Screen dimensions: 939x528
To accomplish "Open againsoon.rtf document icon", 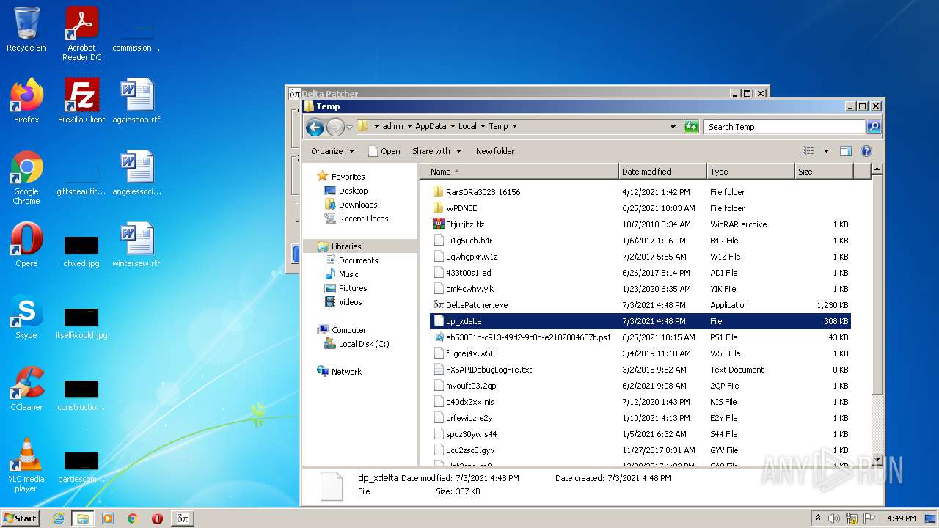I will tap(136, 101).
